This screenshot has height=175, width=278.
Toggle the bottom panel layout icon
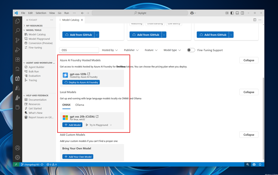(237, 13)
